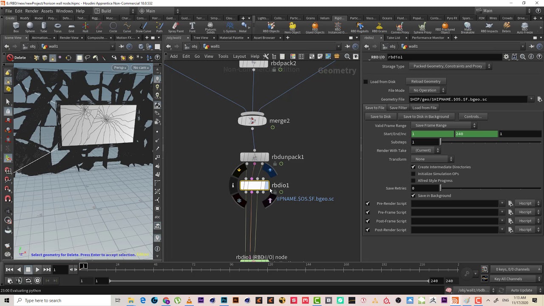The height and width of the screenshot is (306, 544).
Task: Open the network editor Layout menu
Action: (x=239, y=57)
